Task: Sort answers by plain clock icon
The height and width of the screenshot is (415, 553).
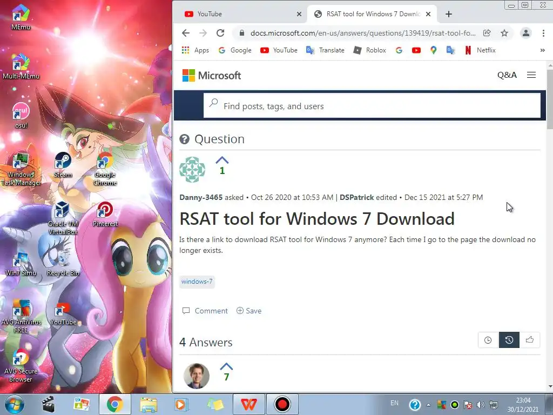Action: click(488, 340)
